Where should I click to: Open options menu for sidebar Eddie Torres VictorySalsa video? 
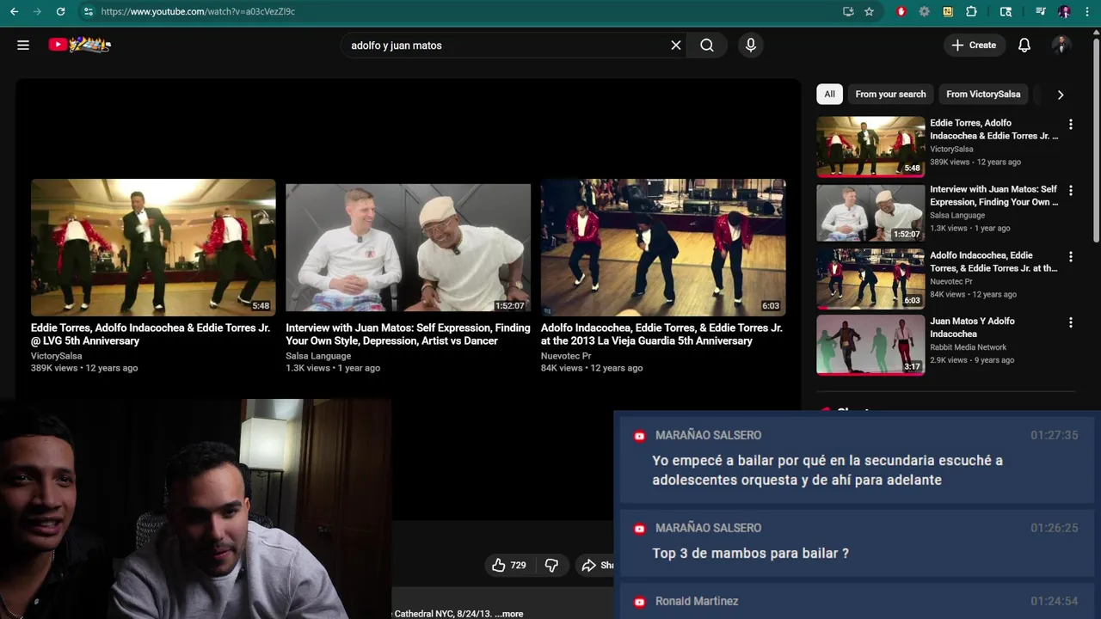pyautogui.click(x=1071, y=125)
